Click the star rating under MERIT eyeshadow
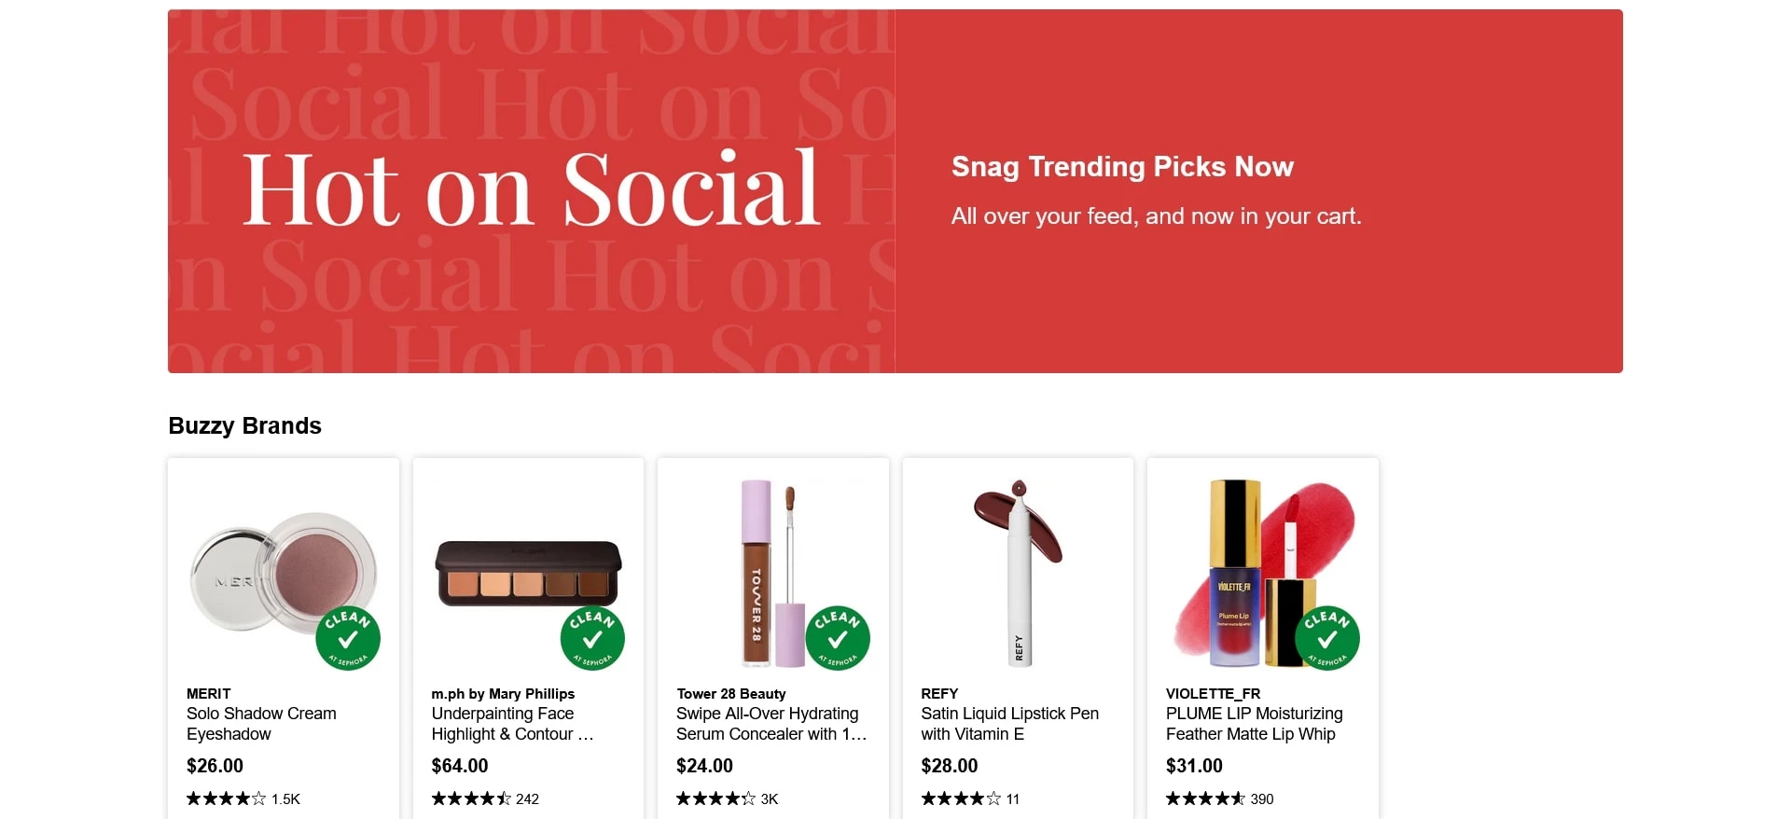1791x819 pixels. pos(221,798)
